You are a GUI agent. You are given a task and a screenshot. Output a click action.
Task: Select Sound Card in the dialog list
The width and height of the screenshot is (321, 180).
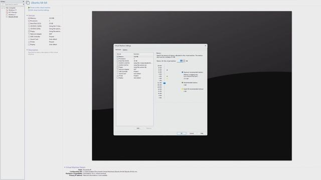[x=135, y=73]
